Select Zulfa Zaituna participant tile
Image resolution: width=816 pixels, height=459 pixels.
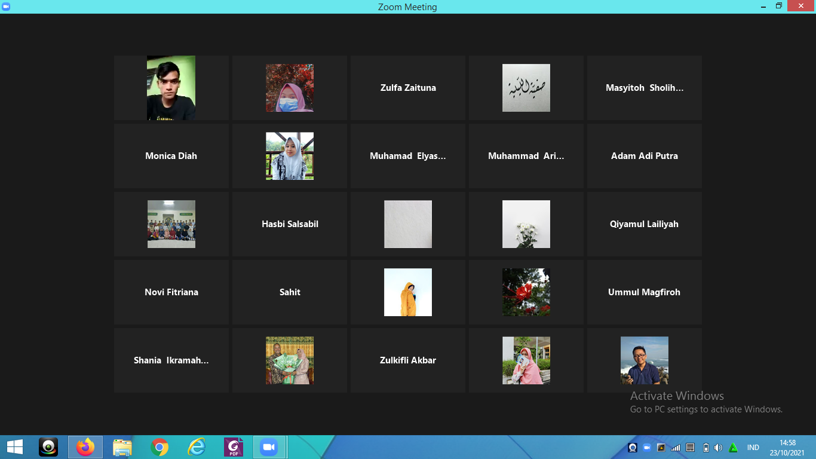point(408,88)
